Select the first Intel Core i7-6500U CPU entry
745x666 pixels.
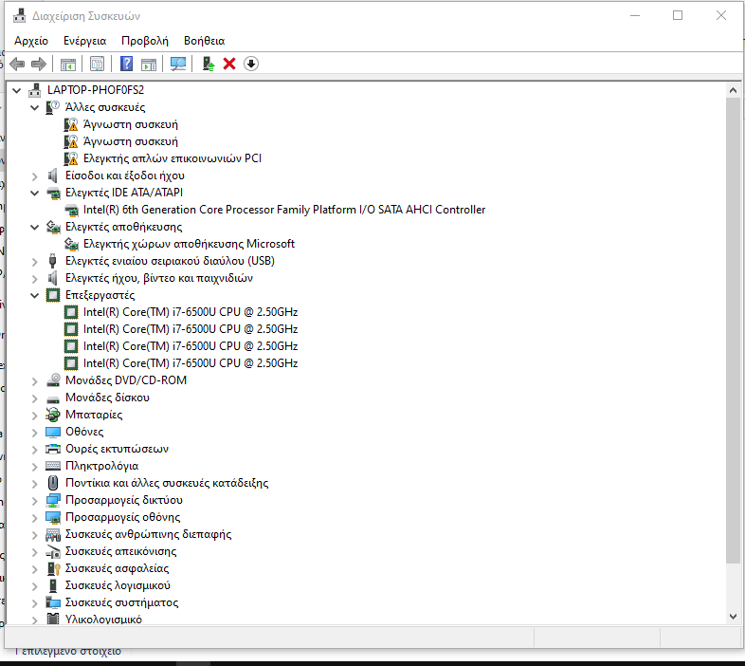coord(191,312)
